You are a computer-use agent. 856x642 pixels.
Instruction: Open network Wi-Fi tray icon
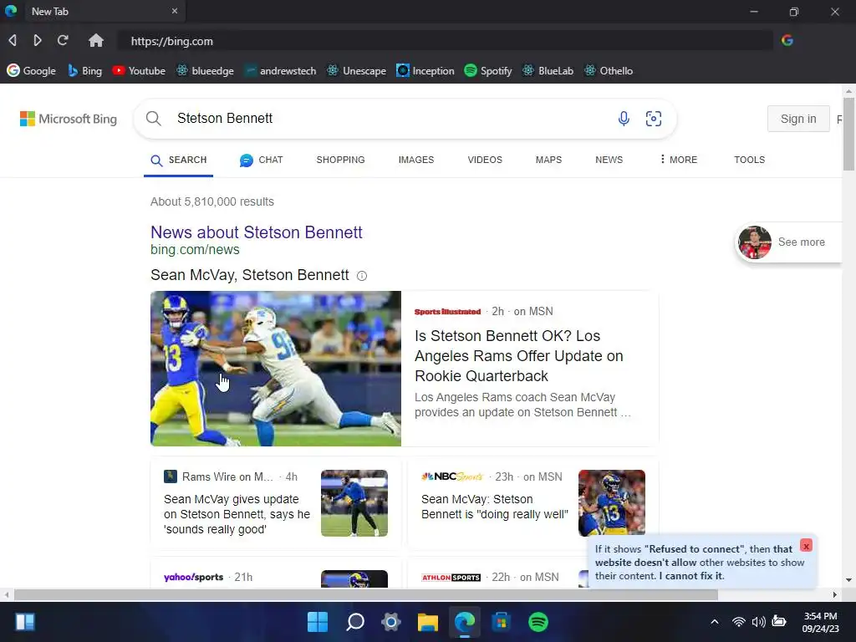coord(738,622)
